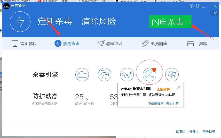Click the 防护动态 heading
Viewport: 221px width, 138px height.
pyautogui.click(x=45, y=96)
